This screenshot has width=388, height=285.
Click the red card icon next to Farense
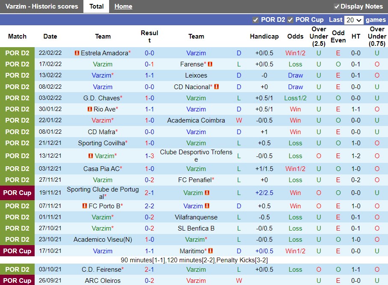pyautogui.click(x=210, y=64)
